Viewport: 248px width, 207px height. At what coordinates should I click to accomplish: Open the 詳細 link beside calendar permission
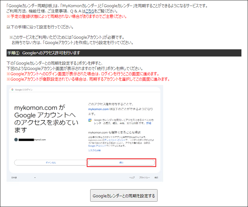point(149,123)
